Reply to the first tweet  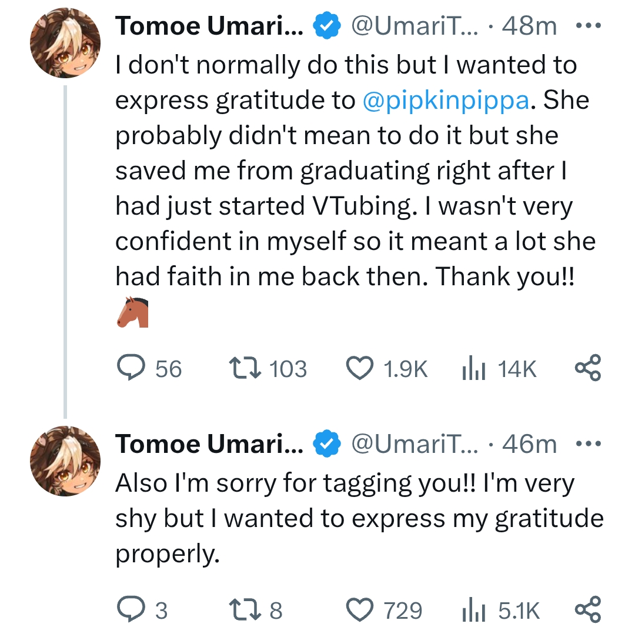point(129,369)
